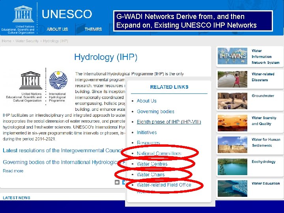Image resolution: width=284 pixels, height=213 pixels.
Task: Click Water for Human Settlements label
Action: click(x=266, y=142)
